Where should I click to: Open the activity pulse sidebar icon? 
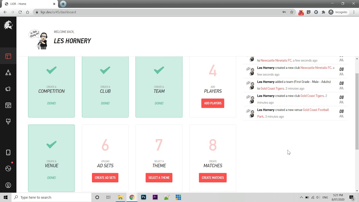(x=8, y=169)
